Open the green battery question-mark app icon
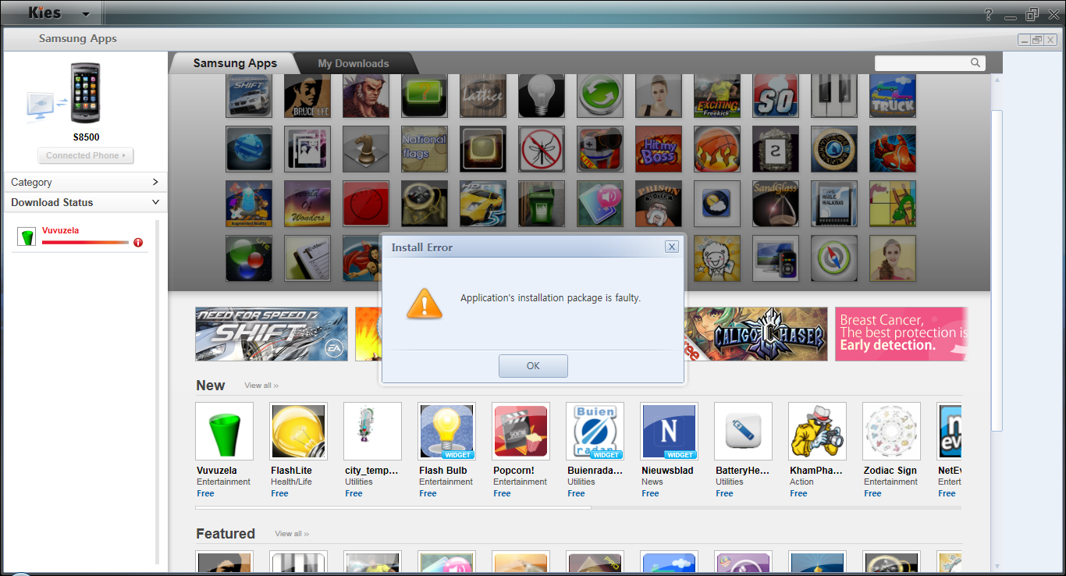Screen dimensions: 1066x576 425,94
